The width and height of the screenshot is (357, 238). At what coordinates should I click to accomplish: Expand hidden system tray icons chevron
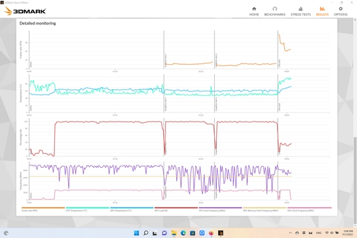click(x=290, y=233)
